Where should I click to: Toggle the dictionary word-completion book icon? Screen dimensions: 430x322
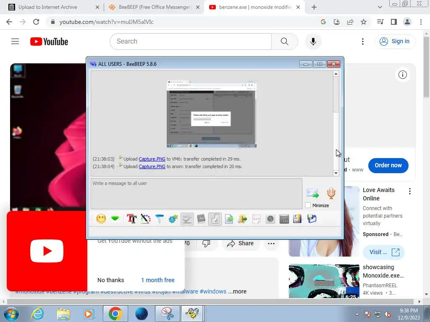[x=201, y=219]
